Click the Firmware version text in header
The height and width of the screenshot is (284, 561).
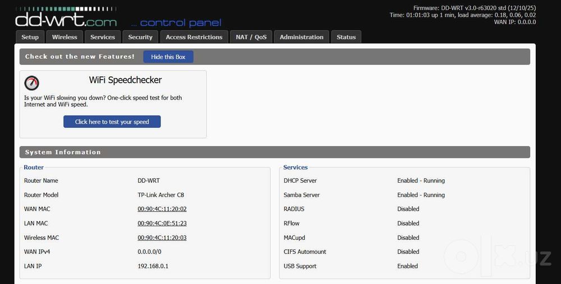pos(475,8)
